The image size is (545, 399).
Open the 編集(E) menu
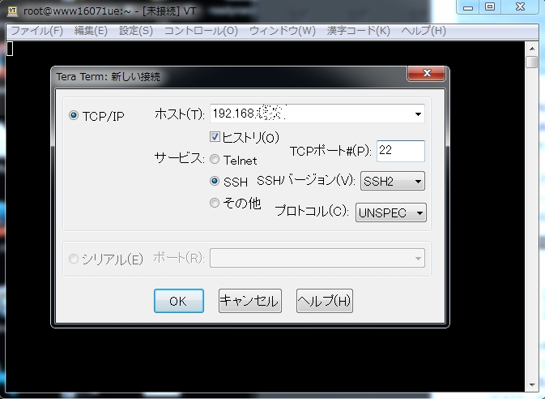tap(91, 31)
